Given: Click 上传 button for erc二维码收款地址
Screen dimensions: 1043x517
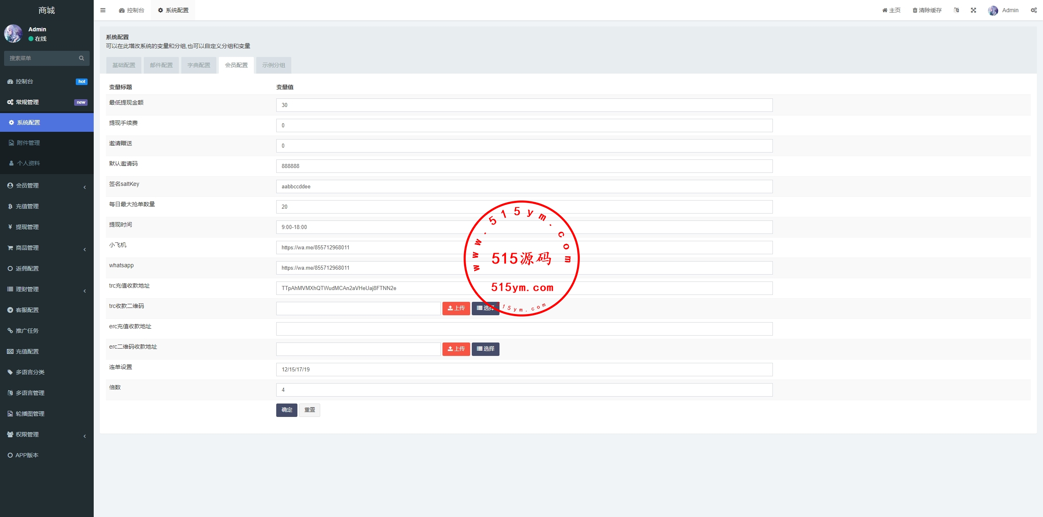Looking at the screenshot, I should click(x=456, y=349).
